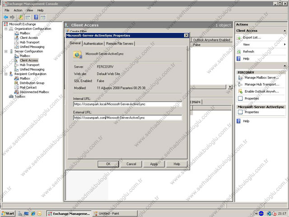Click into the External URL field
This screenshot has width=289, height=217.
click(x=127, y=118)
